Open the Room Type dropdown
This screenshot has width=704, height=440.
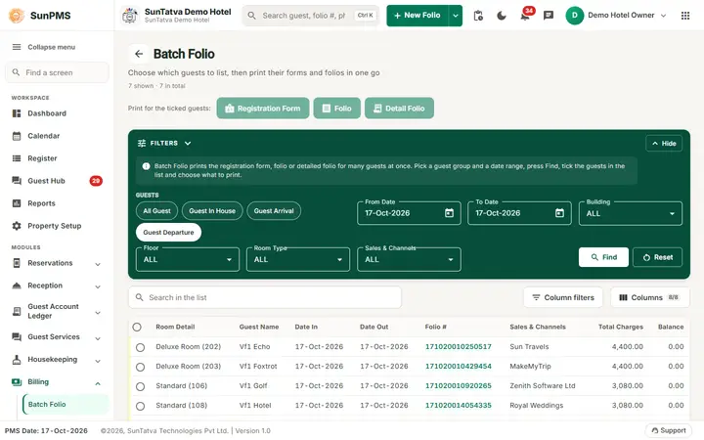pos(298,259)
